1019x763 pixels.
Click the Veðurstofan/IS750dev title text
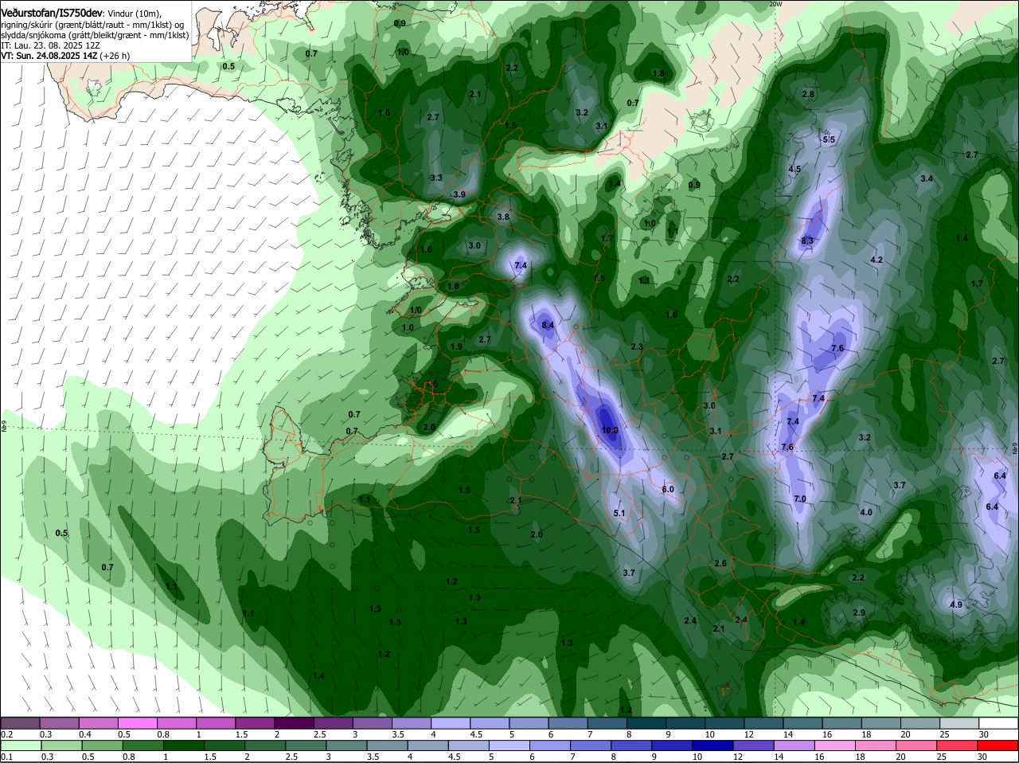coord(52,14)
